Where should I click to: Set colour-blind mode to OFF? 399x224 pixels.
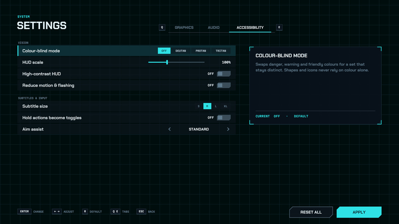click(164, 51)
